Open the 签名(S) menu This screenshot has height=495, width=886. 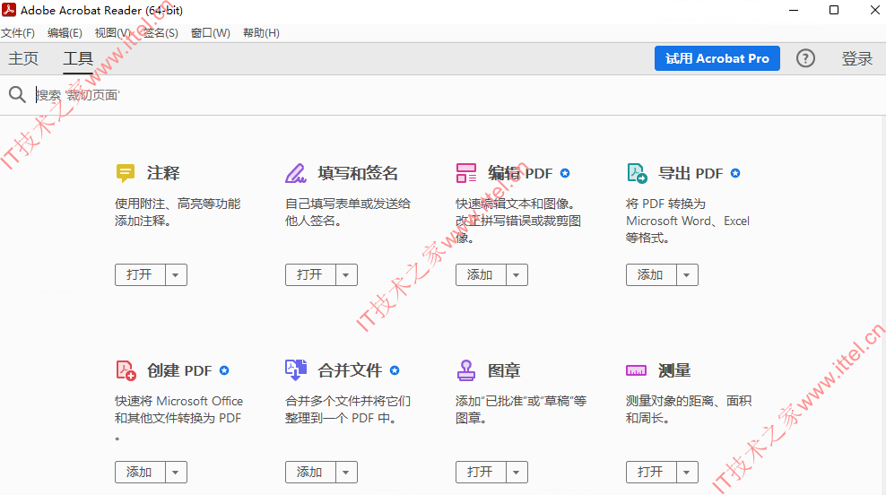click(161, 33)
